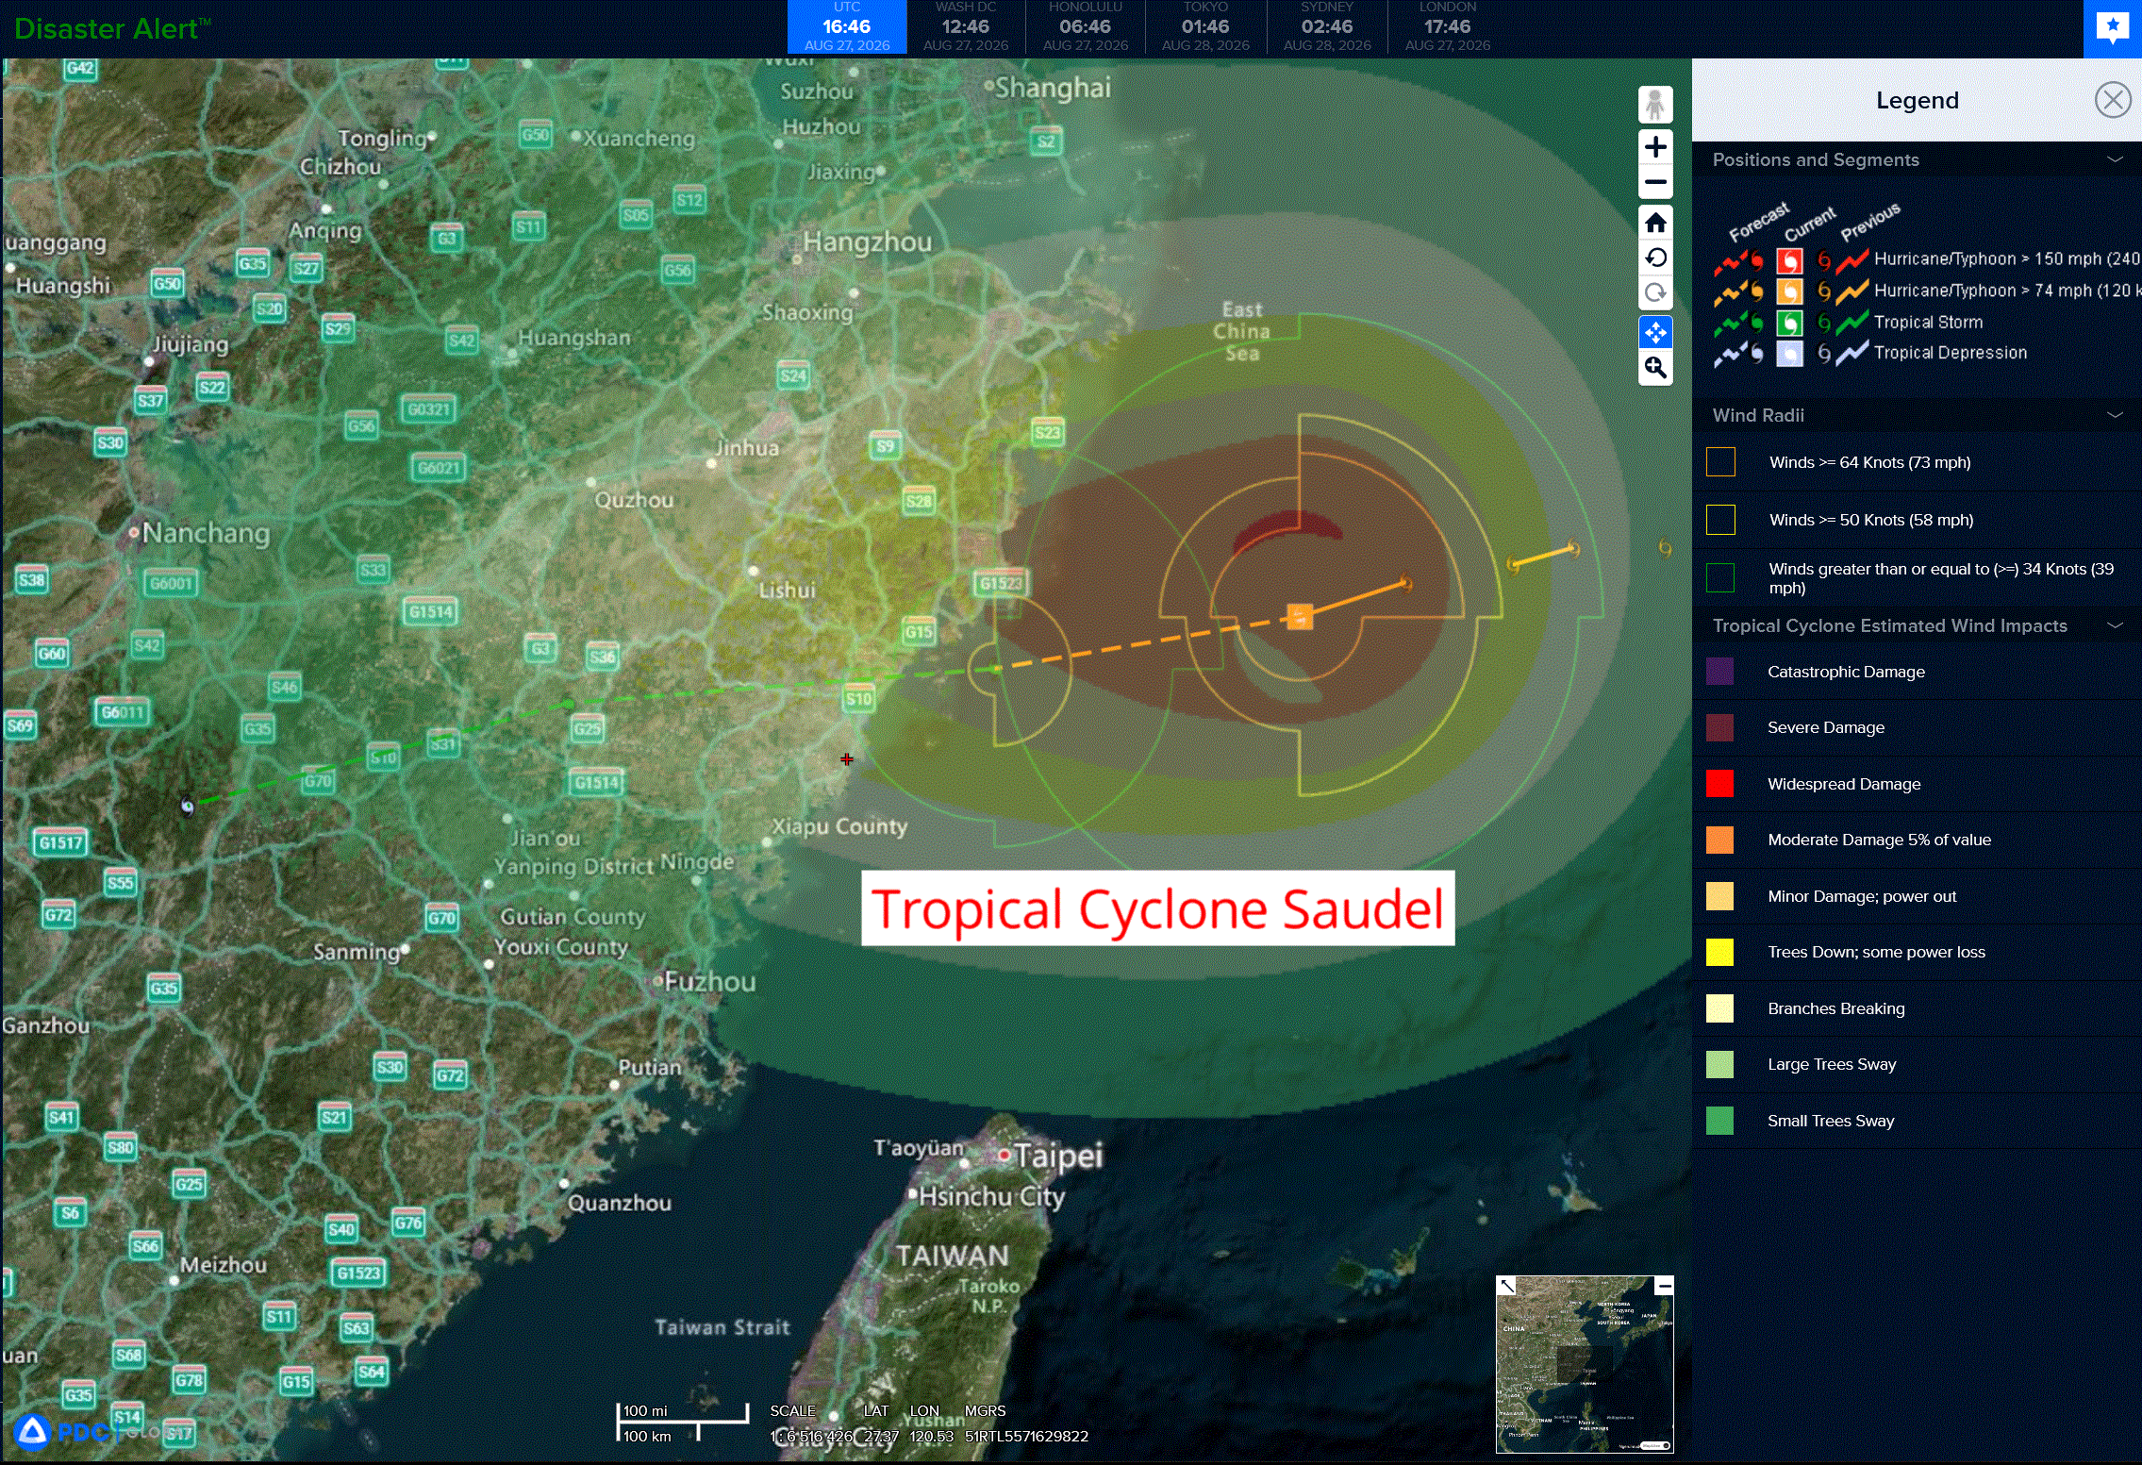Collapse overview map with arrow icon
Screen dimensions: 2142x1465
point(1507,1287)
